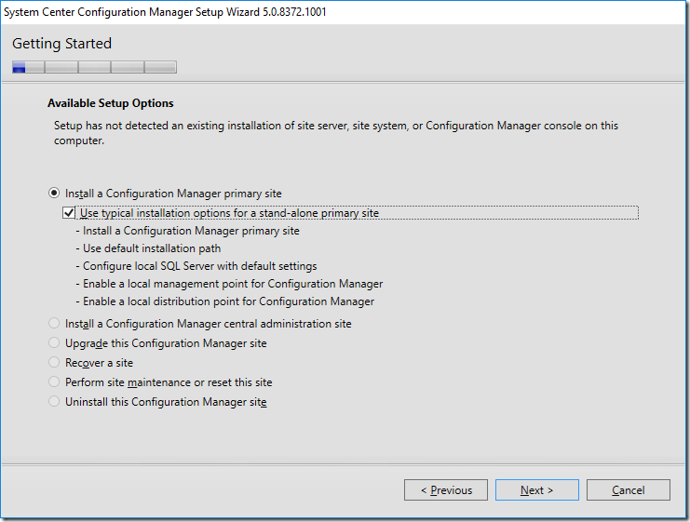Go back with the Previous button

[x=446, y=489]
